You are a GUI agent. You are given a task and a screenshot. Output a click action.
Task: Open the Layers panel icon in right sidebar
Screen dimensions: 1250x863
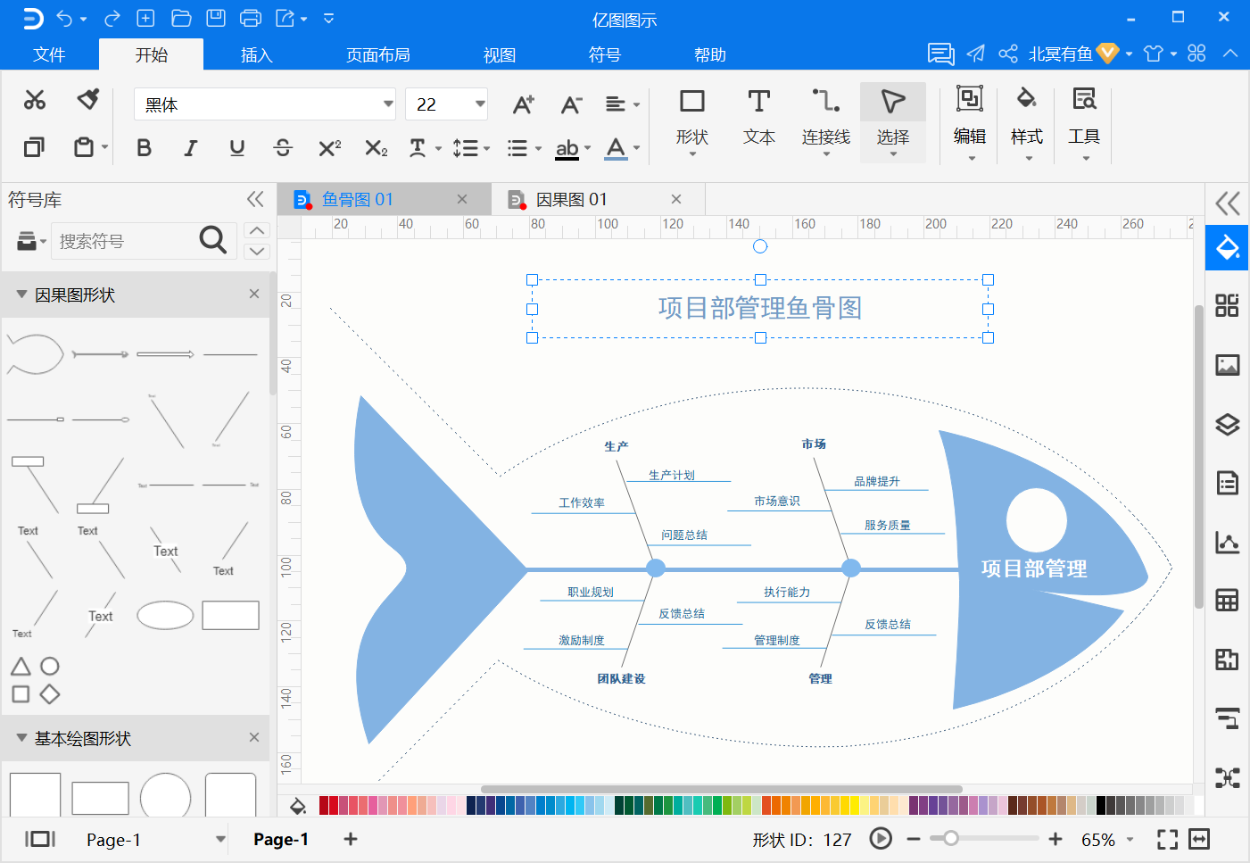pos(1228,424)
